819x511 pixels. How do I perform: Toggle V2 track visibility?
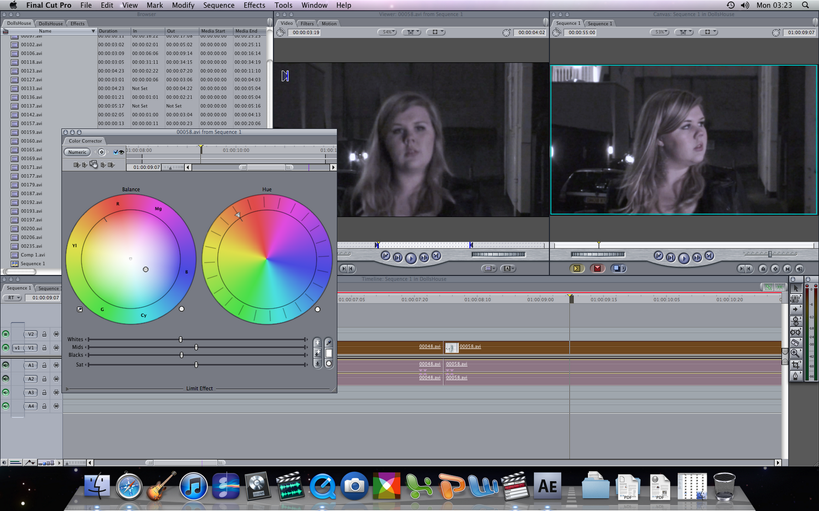(x=6, y=334)
